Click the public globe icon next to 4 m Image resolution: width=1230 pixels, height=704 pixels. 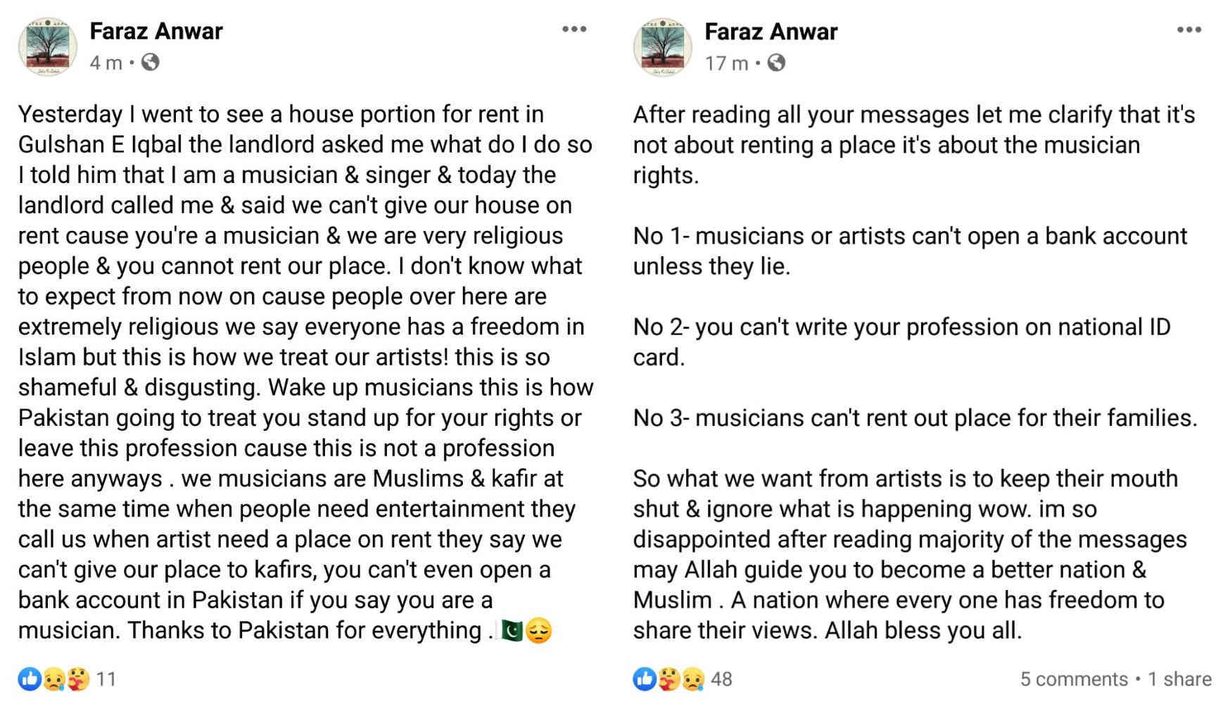pos(151,63)
